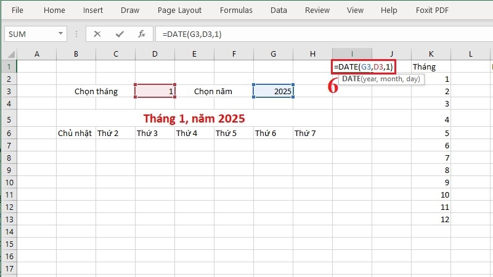Click the 'Chọn tháng' label cell
Image resolution: width=493 pixels, height=277 pixels.
[96, 91]
